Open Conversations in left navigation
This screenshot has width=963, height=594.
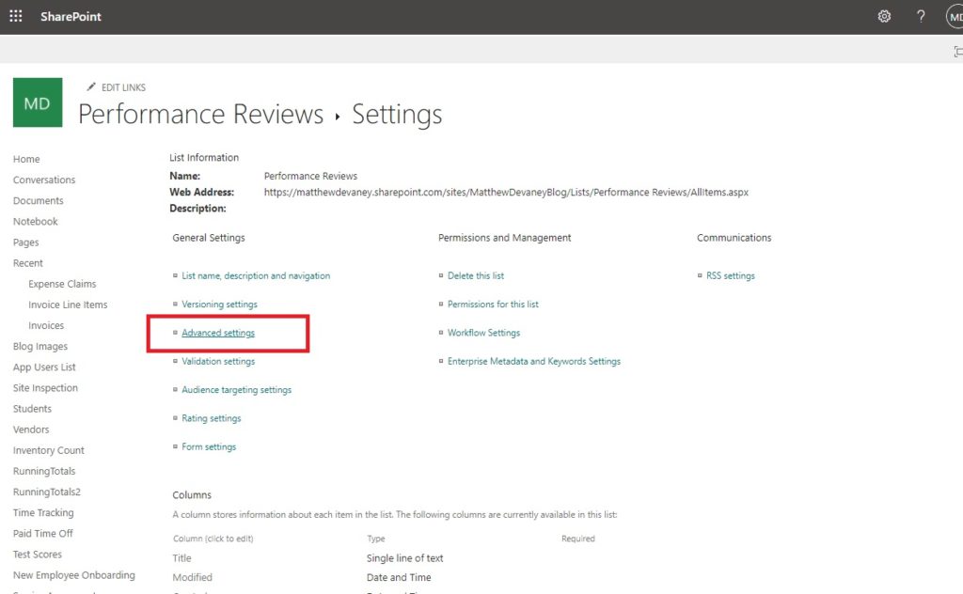pyautogui.click(x=44, y=180)
